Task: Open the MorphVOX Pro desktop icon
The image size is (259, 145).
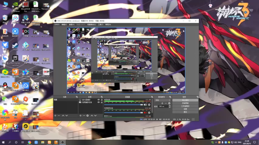Action: tap(26, 7)
